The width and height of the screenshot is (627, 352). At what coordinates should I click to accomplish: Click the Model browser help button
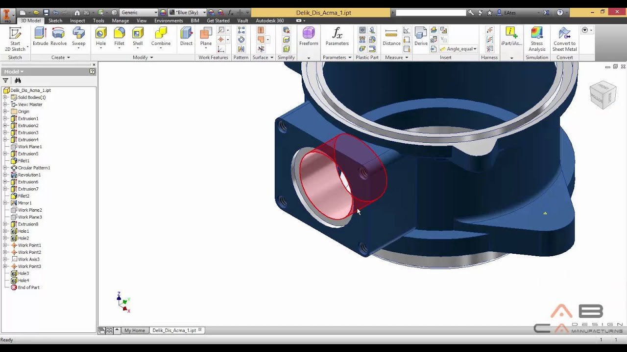pos(92,71)
